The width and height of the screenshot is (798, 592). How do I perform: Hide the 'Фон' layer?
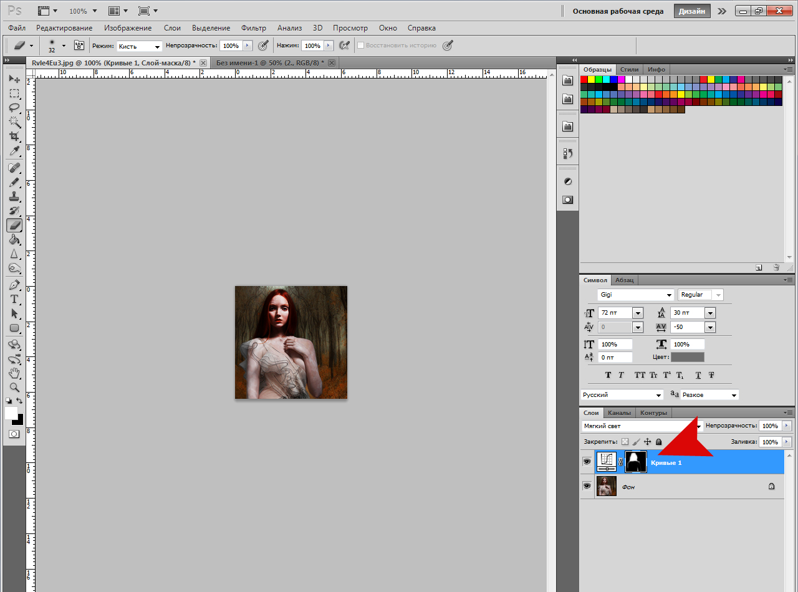(587, 486)
